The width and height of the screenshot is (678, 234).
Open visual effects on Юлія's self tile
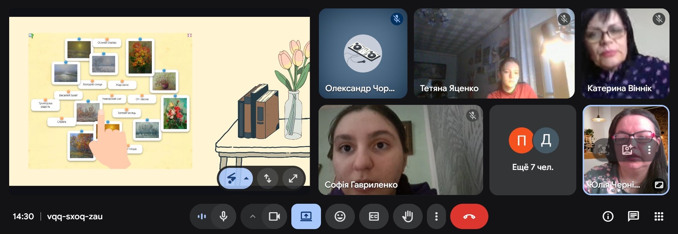click(x=627, y=150)
